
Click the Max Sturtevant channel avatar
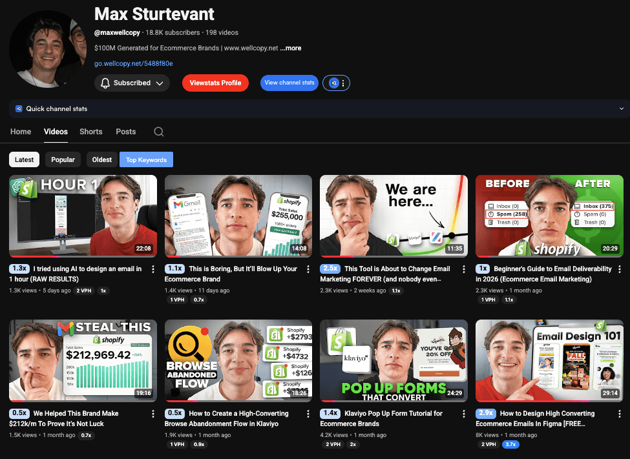tap(47, 49)
